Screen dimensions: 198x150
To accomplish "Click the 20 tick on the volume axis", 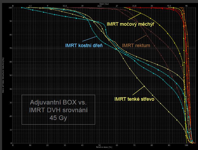I will pyautogui.click(x=11, y=116).
